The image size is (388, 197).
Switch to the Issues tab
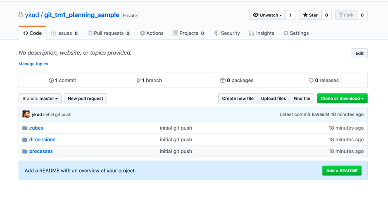coord(65,33)
